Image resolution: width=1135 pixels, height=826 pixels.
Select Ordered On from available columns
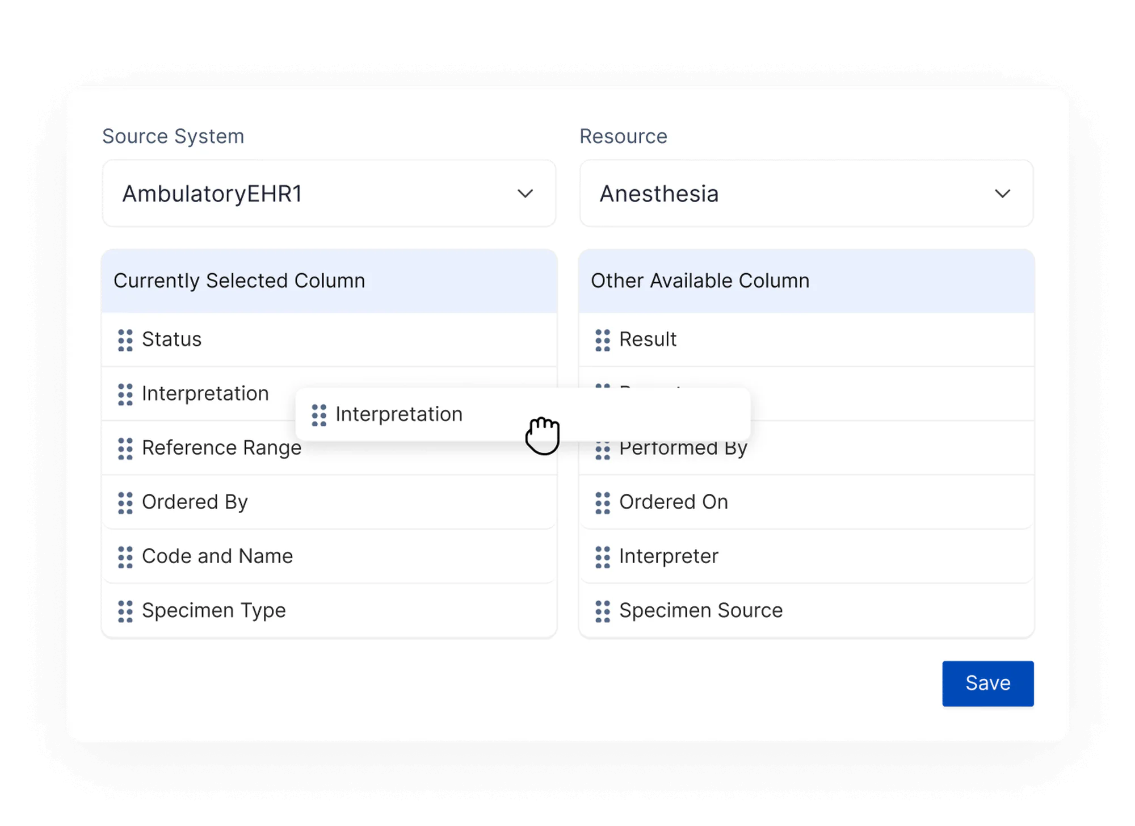pyautogui.click(x=675, y=502)
